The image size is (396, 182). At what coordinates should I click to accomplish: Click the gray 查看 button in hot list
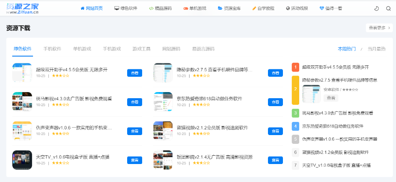click(x=331, y=98)
